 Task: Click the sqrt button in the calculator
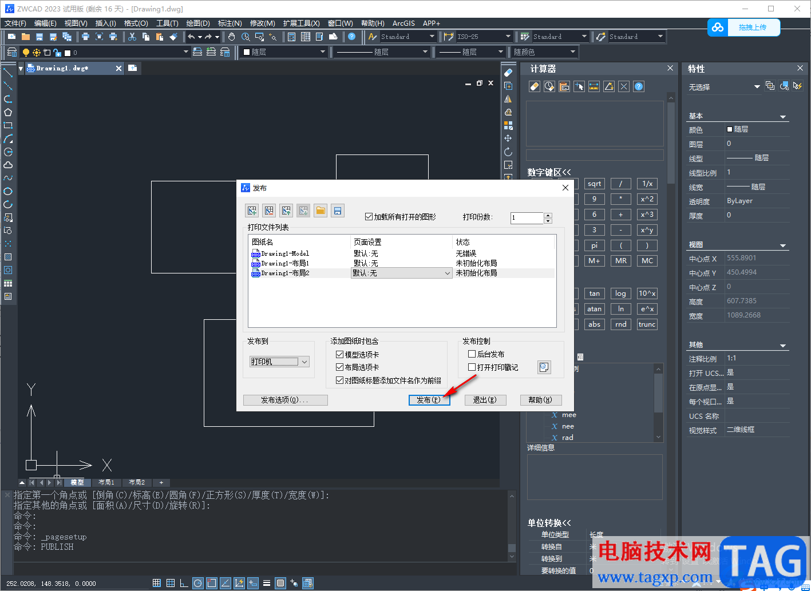pyautogui.click(x=595, y=184)
